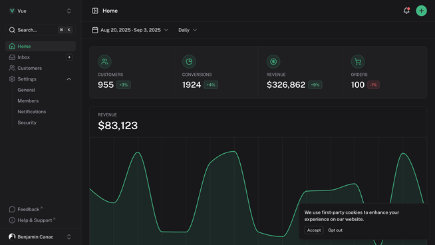Open Notifications settings
This screenshot has height=245, width=435.
tap(32, 112)
